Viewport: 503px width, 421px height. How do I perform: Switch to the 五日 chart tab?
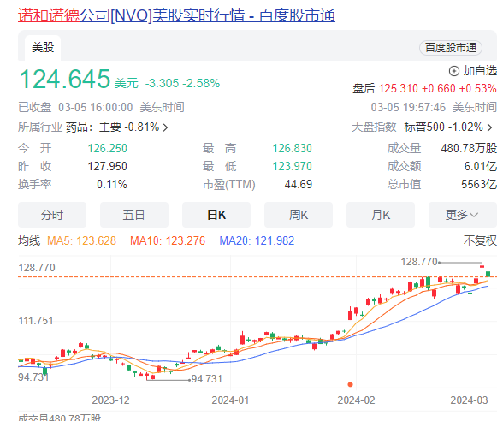coord(134,215)
